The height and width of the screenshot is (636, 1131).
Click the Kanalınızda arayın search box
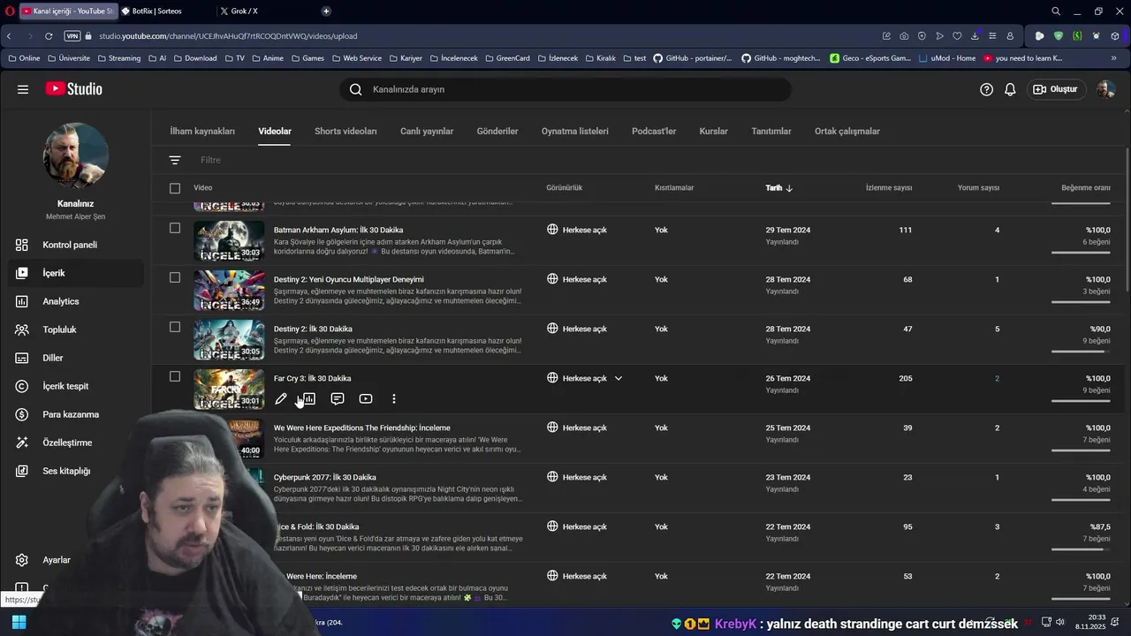coord(565,89)
